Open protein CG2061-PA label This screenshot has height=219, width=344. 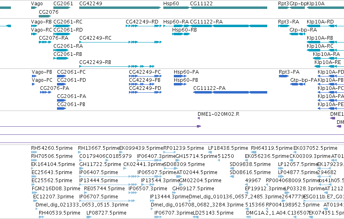coord(72,96)
